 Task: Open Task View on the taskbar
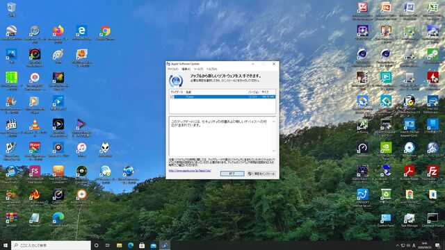click(x=108, y=245)
